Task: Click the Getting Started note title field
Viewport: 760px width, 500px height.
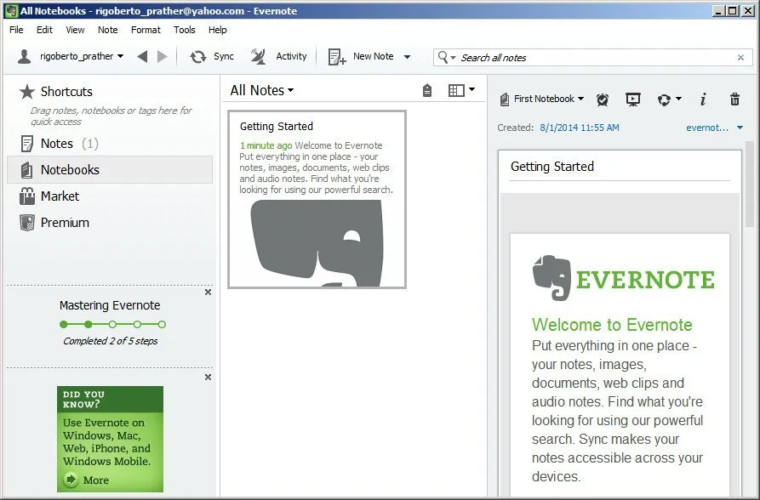Action: pyautogui.click(x=620, y=167)
